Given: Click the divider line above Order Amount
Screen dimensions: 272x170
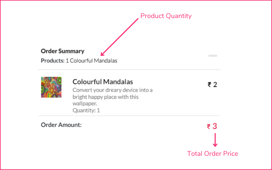Looking at the screenshot, I should pos(129,115).
